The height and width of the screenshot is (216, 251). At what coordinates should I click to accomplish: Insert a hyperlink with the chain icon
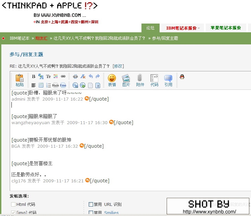click(63, 76)
